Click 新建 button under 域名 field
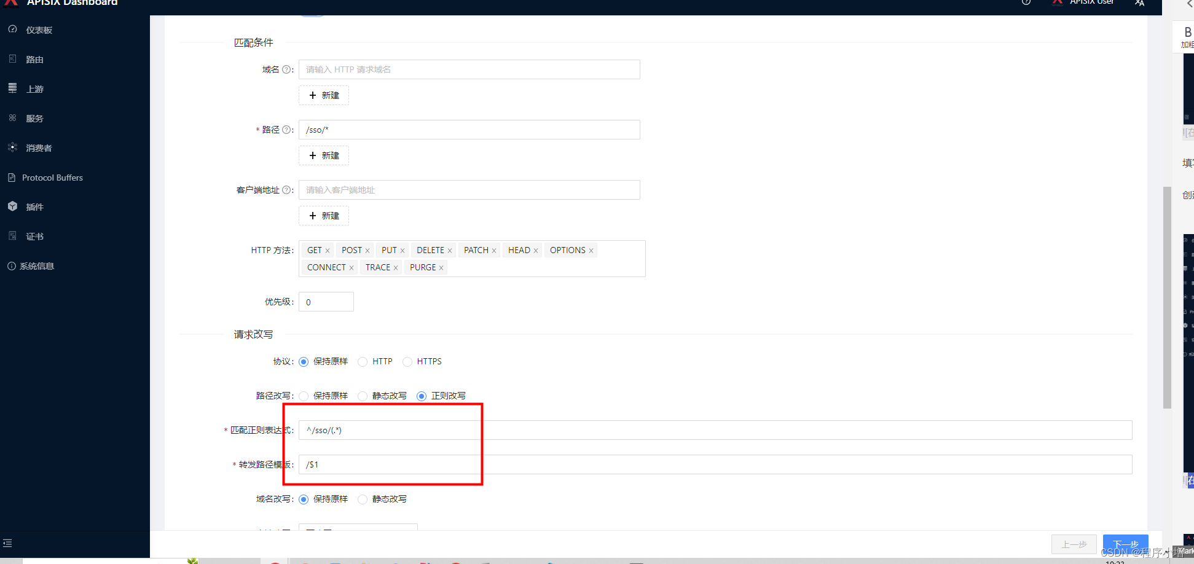Image resolution: width=1194 pixels, height=564 pixels. 324,95
